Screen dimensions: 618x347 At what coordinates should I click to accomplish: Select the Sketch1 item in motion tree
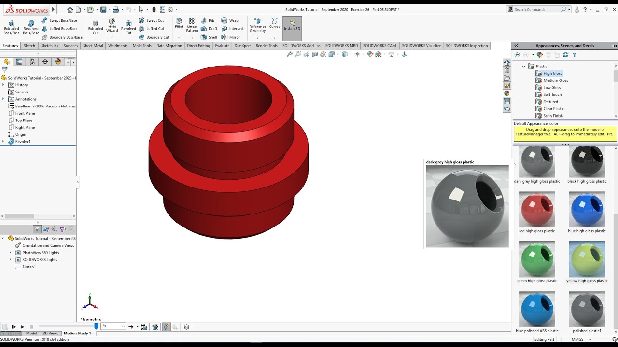29,267
